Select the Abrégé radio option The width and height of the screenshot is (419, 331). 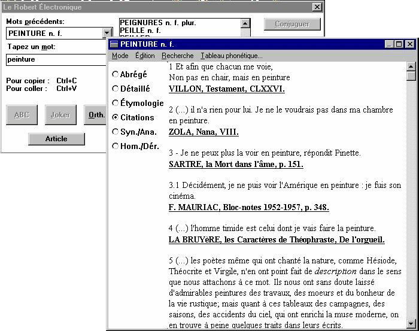click(x=116, y=75)
